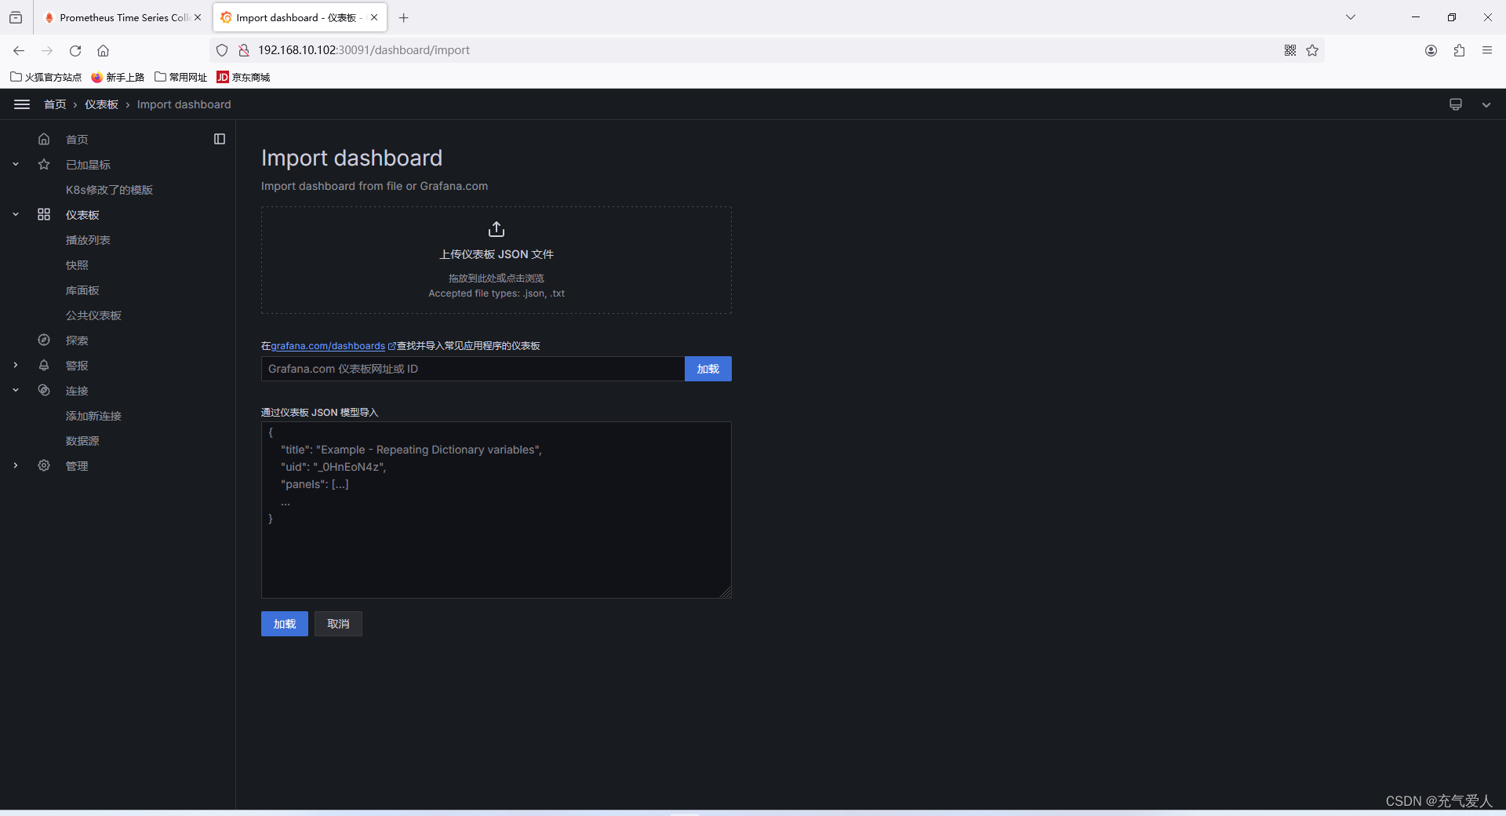Open the Firefox View icon
1506x816 pixels.
16,17
